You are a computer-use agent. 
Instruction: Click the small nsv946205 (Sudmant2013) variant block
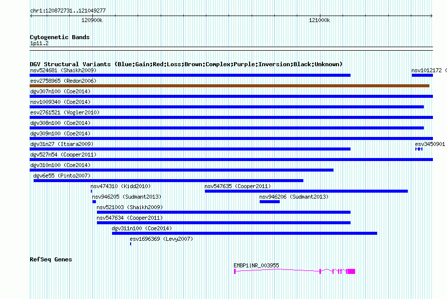point(94,202)
